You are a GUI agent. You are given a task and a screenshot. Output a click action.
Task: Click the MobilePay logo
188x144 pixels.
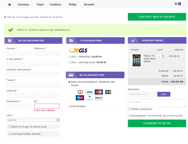click(89, 98)
